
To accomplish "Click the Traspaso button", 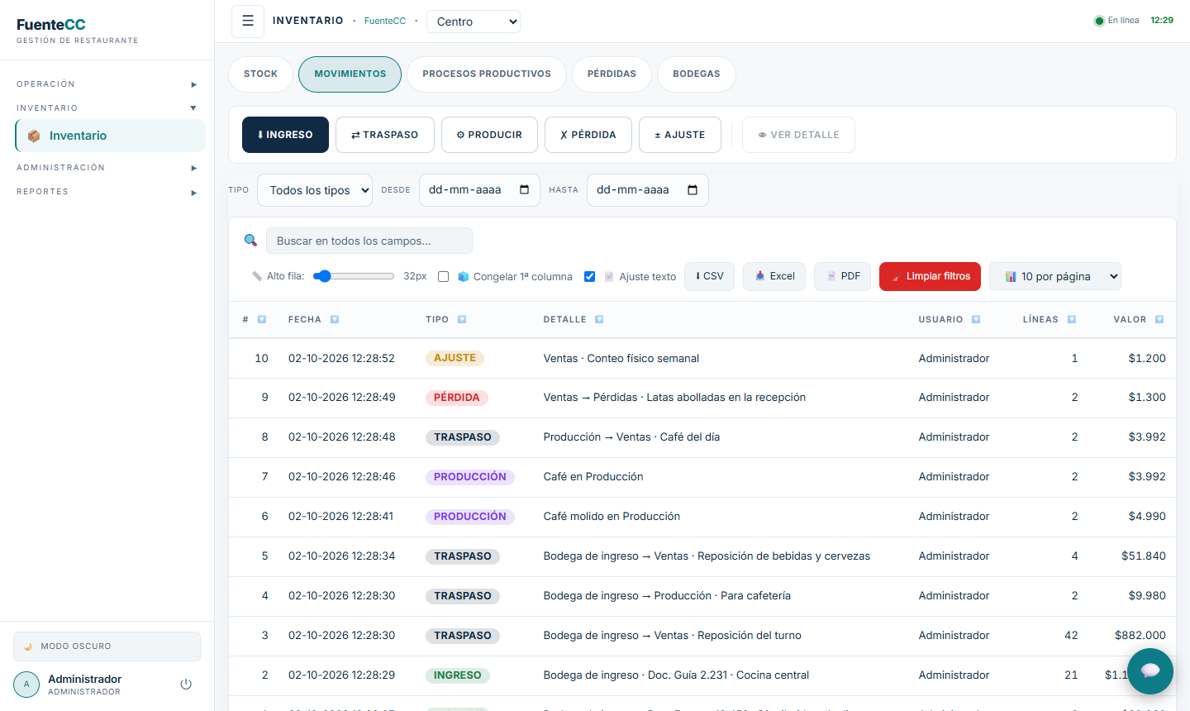I will (385, 135).
